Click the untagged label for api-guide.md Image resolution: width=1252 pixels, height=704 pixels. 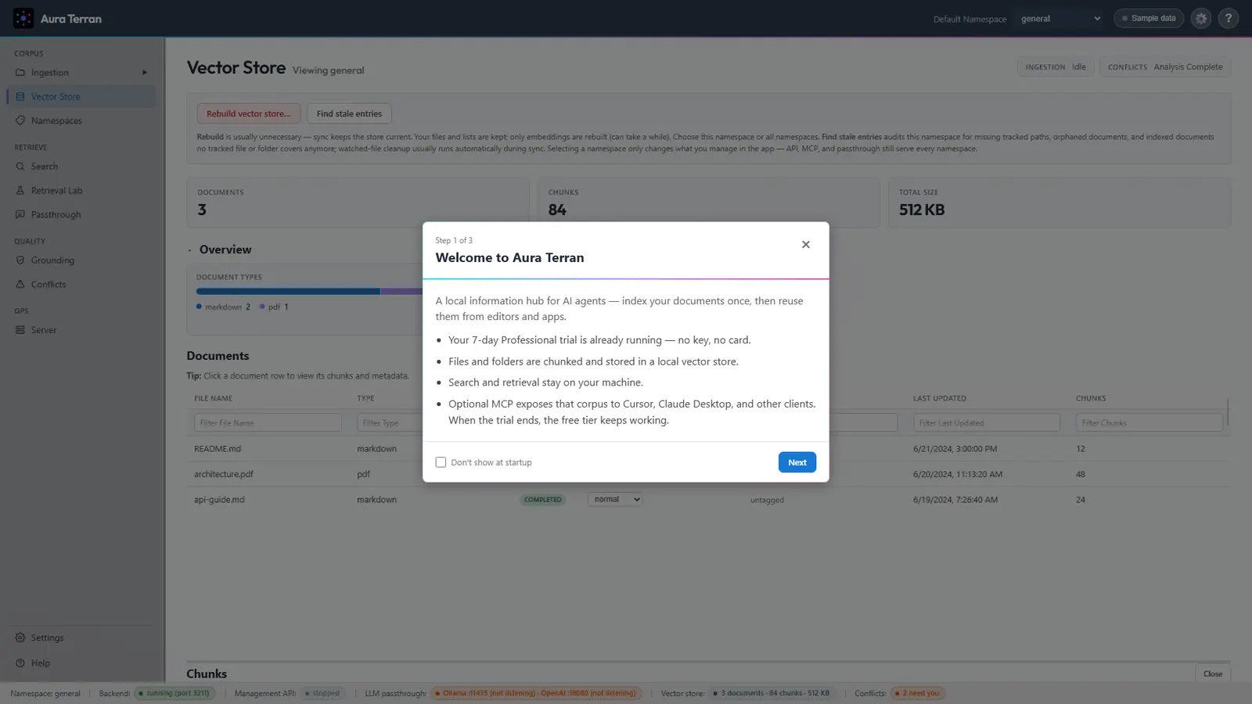click(x=767, y=500)
